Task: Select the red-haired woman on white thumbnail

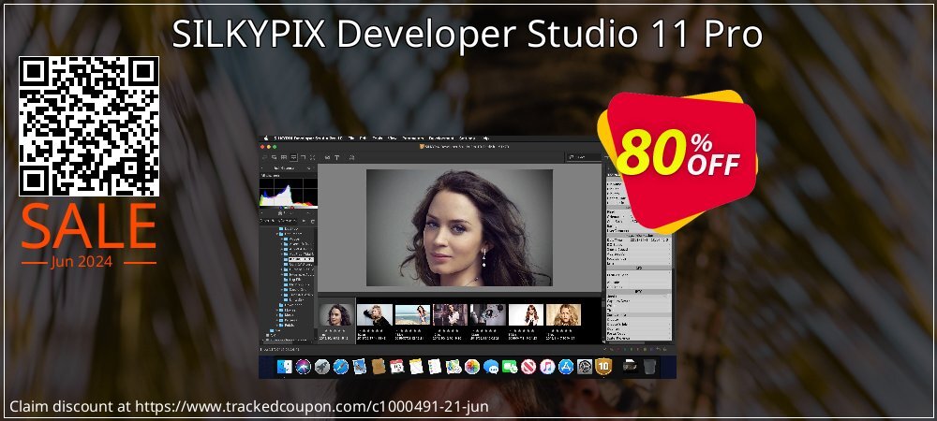Action: click(526, 315)
